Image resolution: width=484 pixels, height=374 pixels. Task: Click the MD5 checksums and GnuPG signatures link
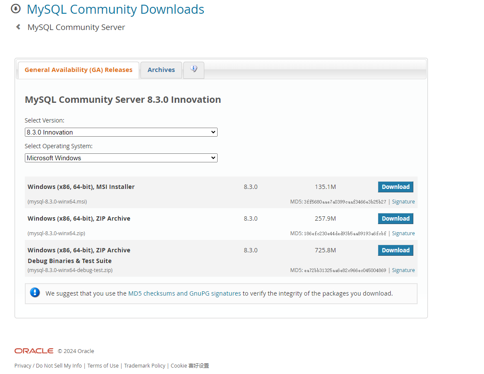pos(184,293)
